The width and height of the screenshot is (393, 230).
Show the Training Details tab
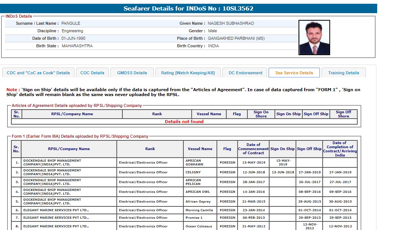click(x=343, y=73)
